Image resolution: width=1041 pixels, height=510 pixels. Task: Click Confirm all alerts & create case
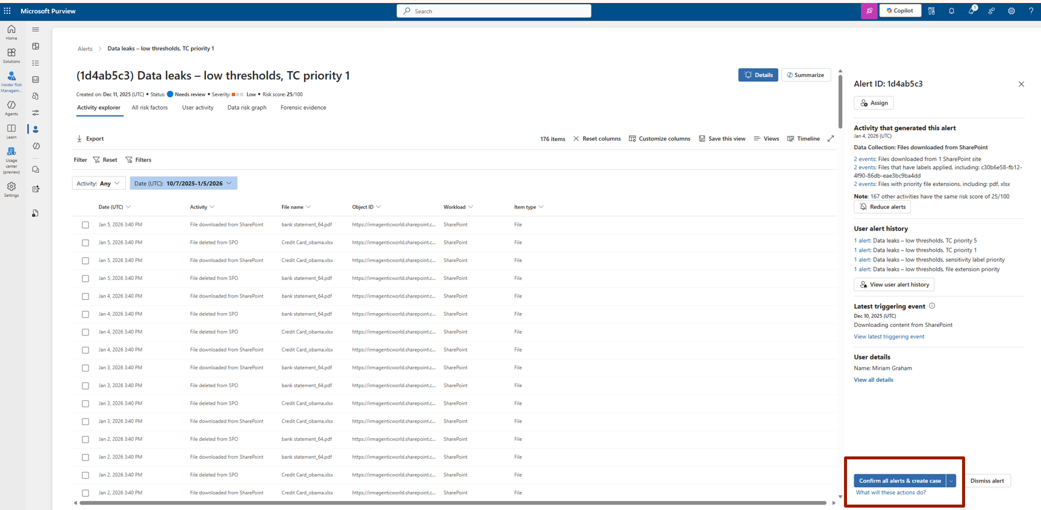coord(899,480)
